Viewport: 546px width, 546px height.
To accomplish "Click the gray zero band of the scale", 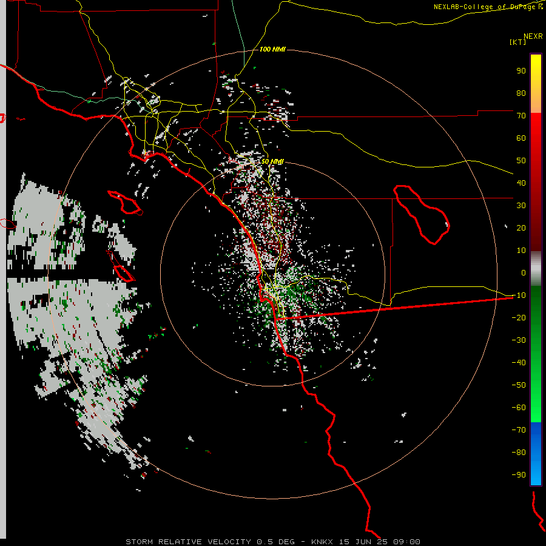I will (x=536, y=269).
